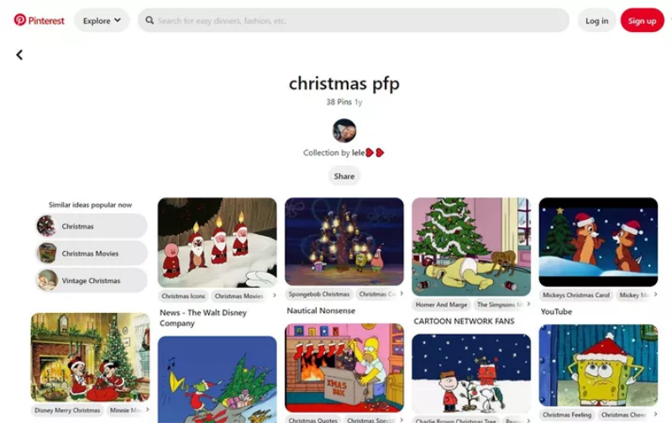Viewport: 672px width, 423px height.
Task: Select the Vintage Christmas suggestion icon
Action: pyautogui.click(x=47, y=280)
